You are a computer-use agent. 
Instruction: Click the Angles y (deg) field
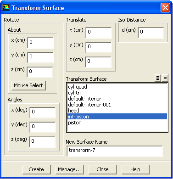(x=43, y=127)
